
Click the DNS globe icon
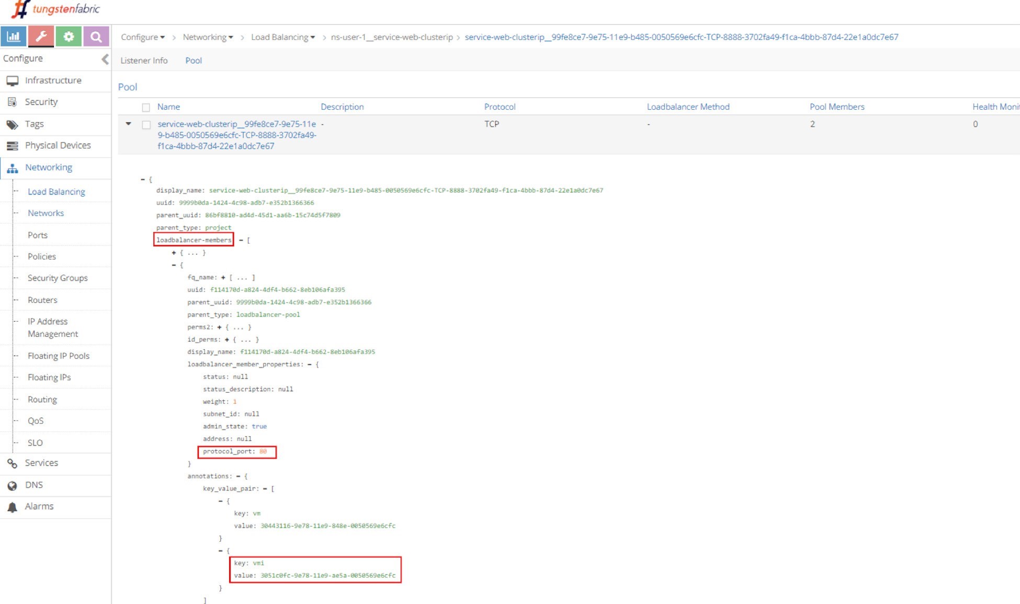(x=12, y=486)
